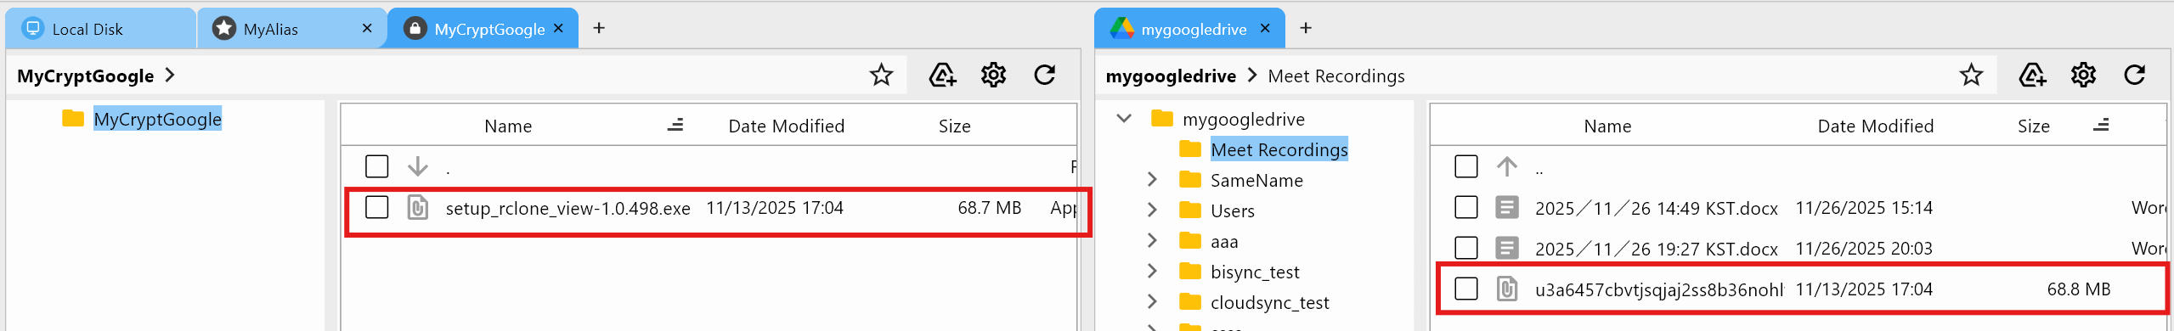This screenshot has width=2174, height=331.
Task: Select MyCryptGoogle in left folder tree
Action: coord(157,120)
